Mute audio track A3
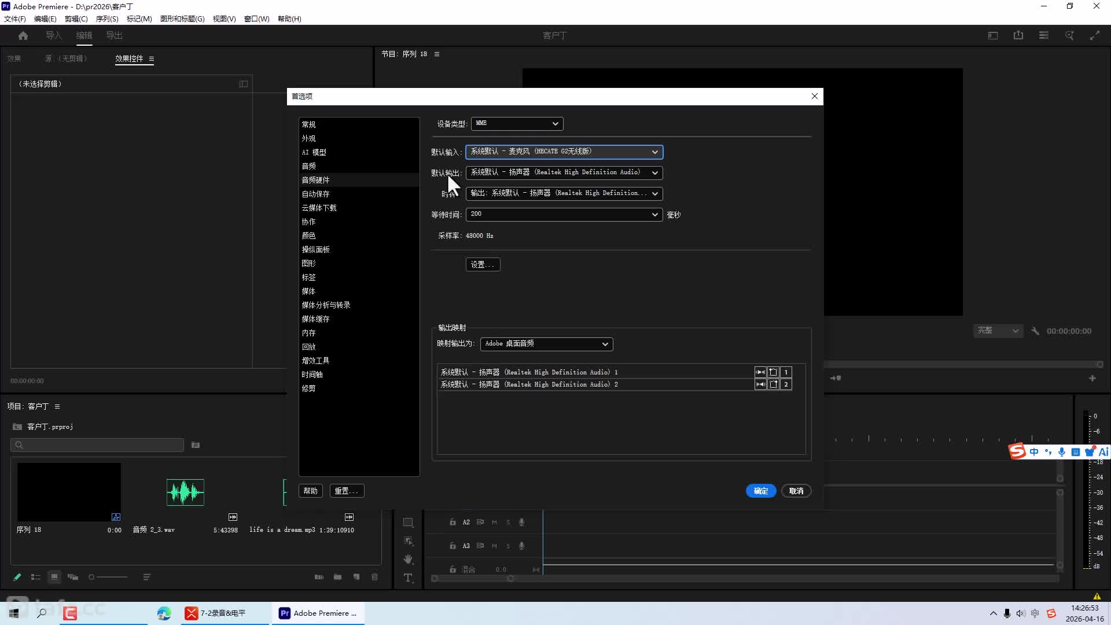 495,546
